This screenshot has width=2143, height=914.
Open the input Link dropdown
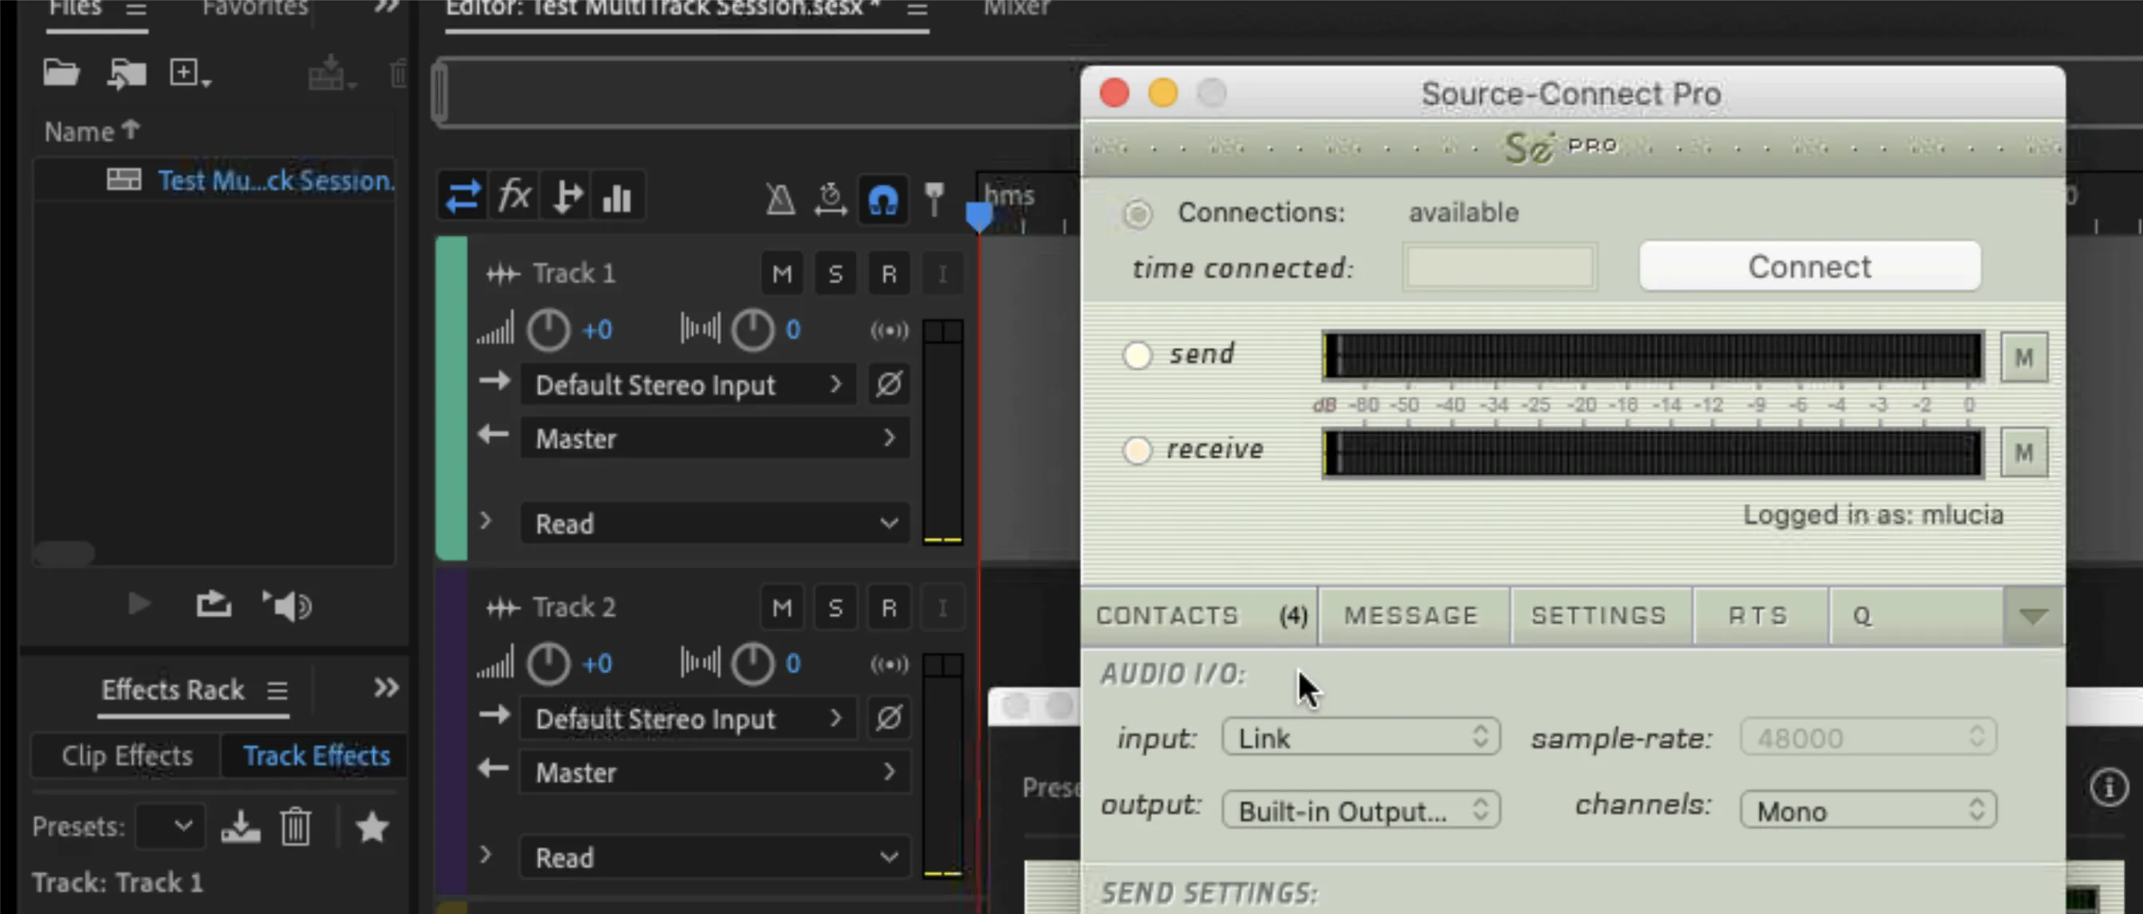(1361, 738)
